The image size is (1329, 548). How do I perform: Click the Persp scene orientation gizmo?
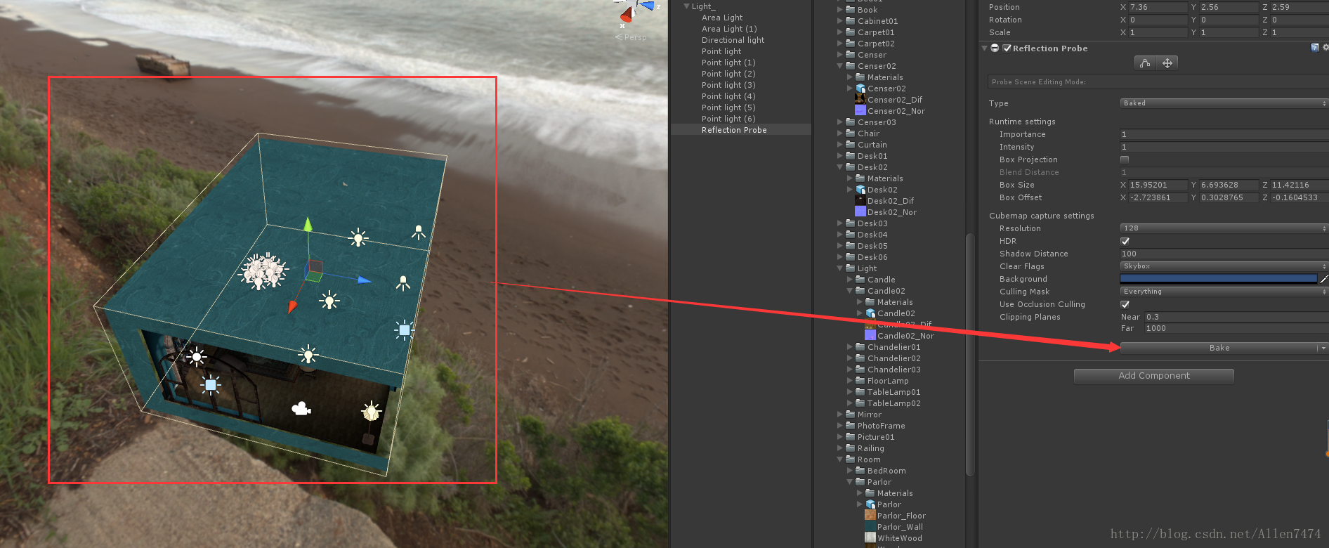[631, 37]
